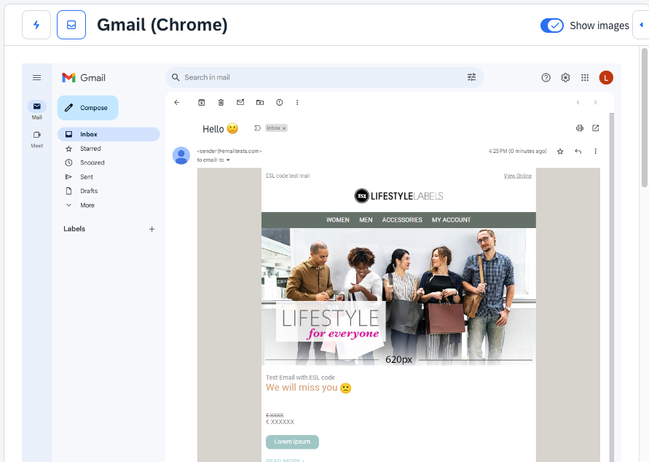Image resolution: width=649 pixels, height=462 pixels.
Task: Click the search magnifier icon
Action: click(176, 77)
